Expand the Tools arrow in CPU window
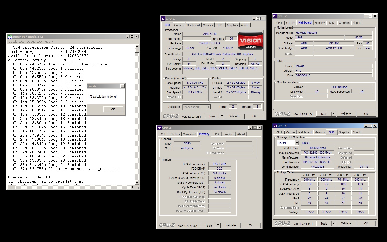Screen dimensions: 387x242 tap(222, 116)
